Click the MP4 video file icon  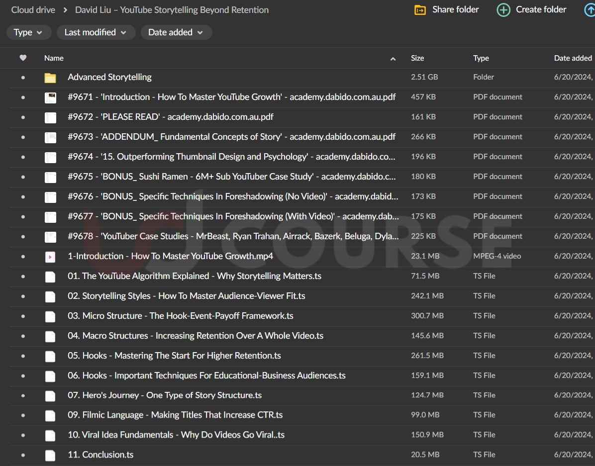point(50,257)
